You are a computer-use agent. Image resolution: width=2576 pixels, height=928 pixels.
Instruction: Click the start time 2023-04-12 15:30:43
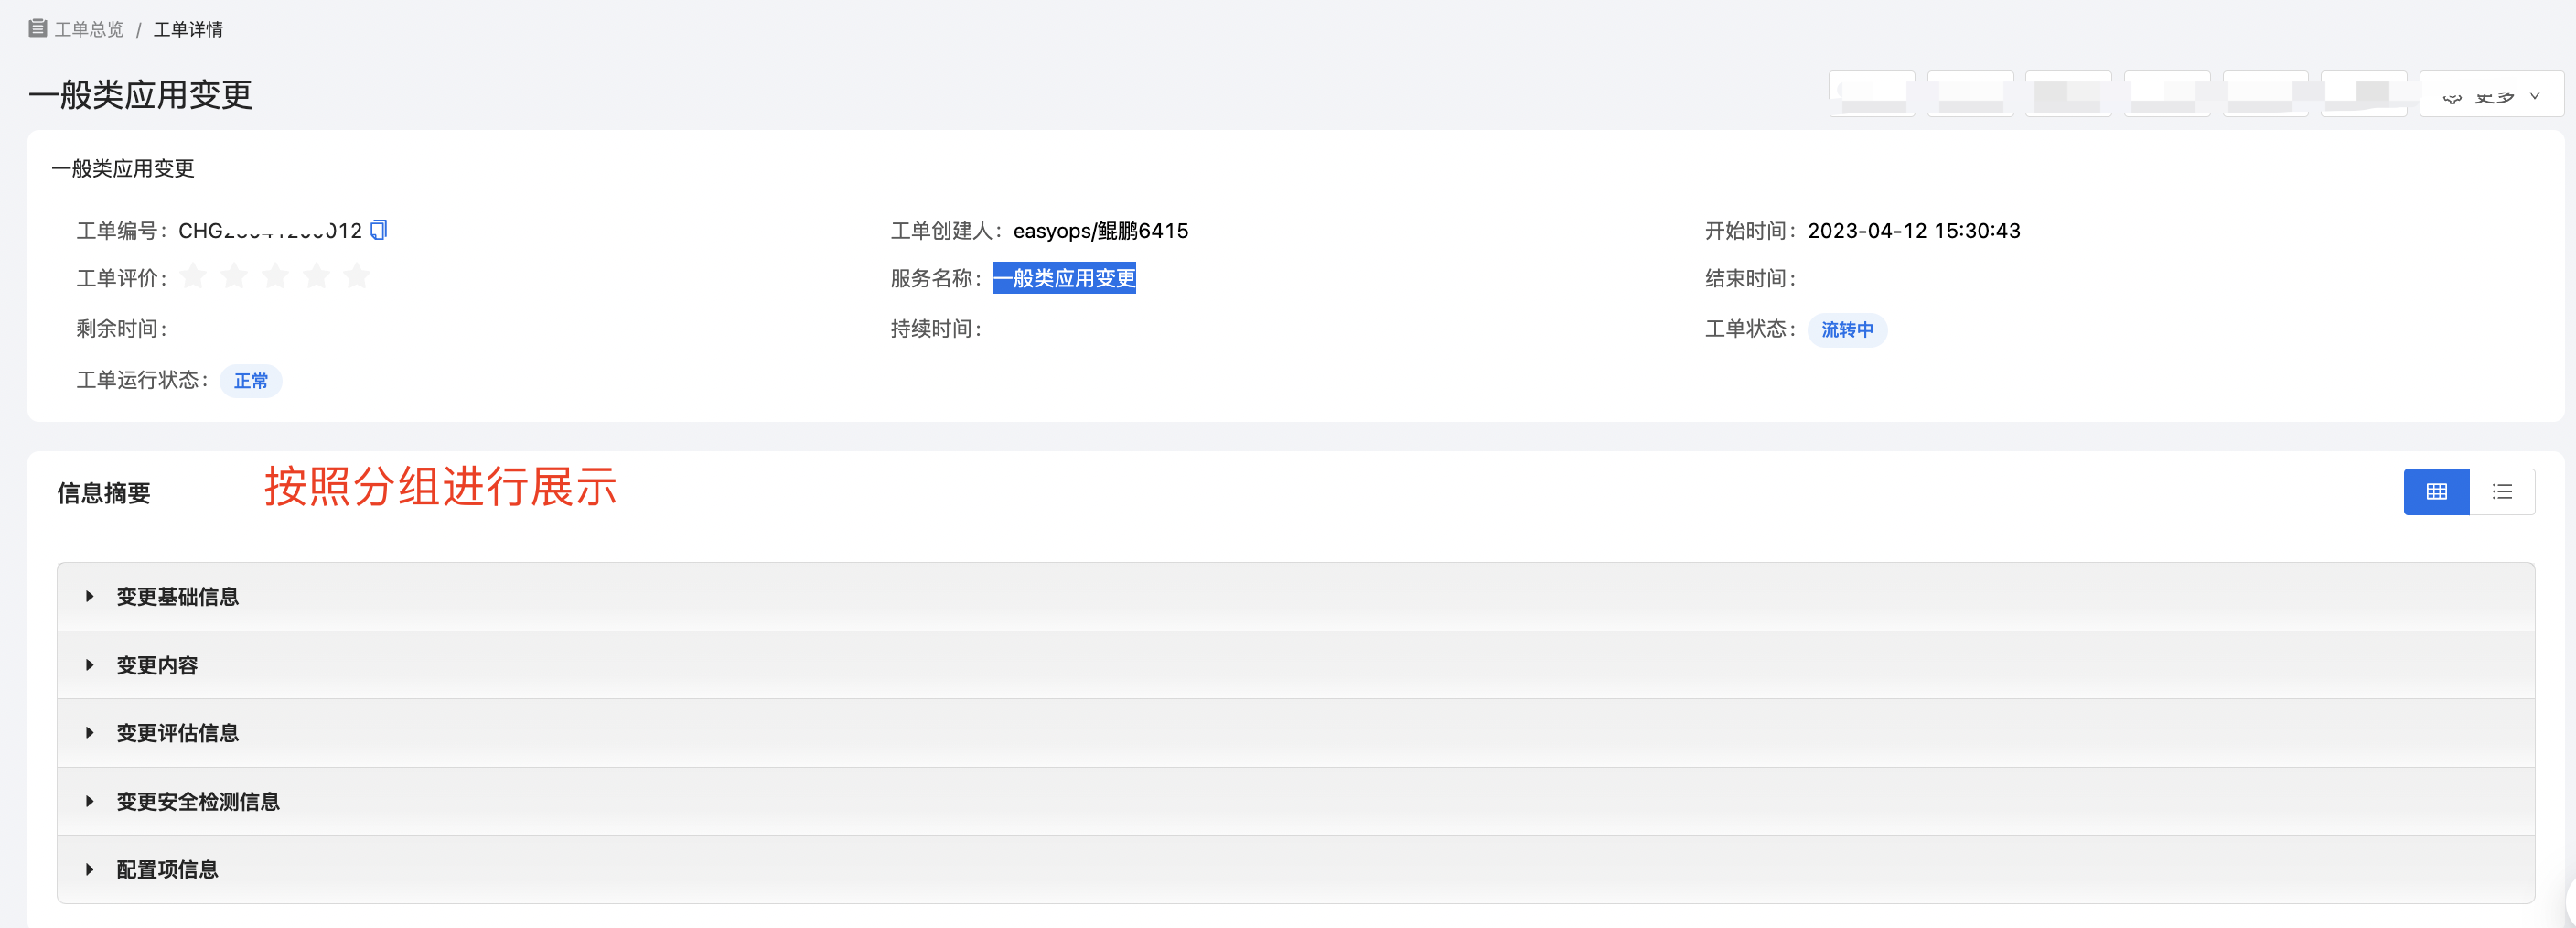1914,231
